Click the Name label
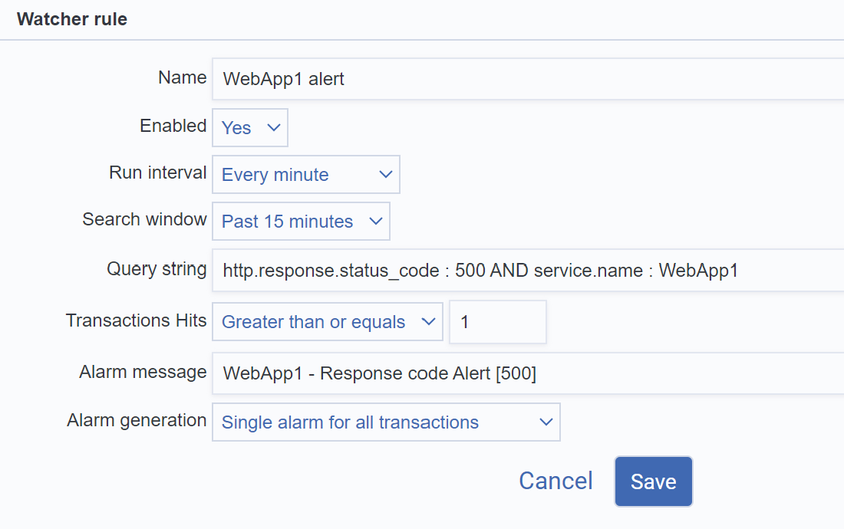The height and width of the screenshot is (529, 844). coord(183,77)
